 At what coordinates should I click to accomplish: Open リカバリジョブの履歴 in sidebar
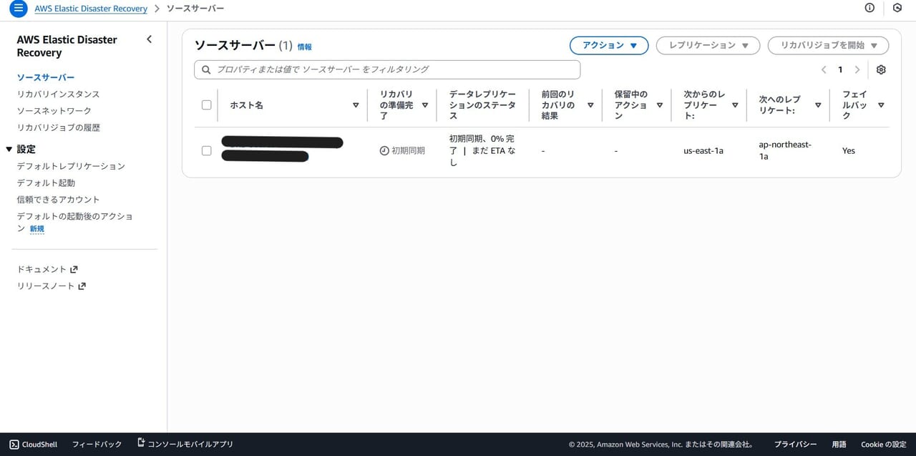click(x=58, y=127)
